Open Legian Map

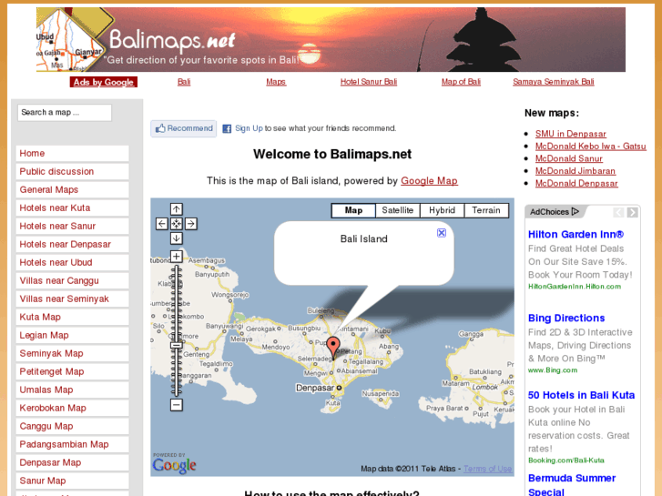tap(72, 335)
